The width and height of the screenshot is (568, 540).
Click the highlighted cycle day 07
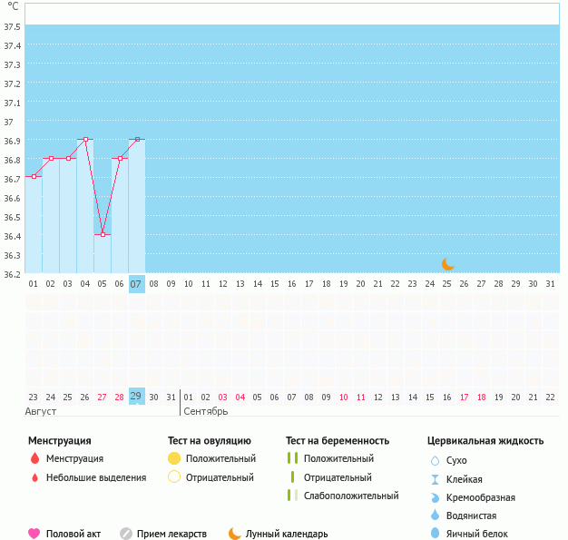tap(136, 284)
